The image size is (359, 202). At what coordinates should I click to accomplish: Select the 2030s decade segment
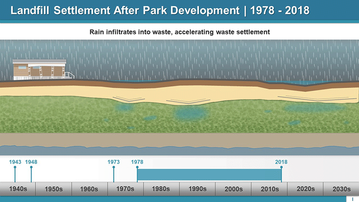[341, 189]
